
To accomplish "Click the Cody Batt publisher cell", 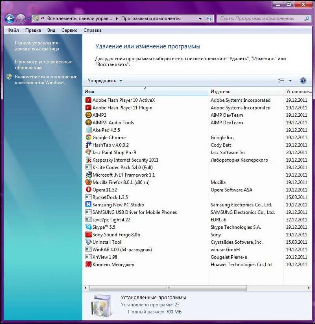I will (221, 145).
